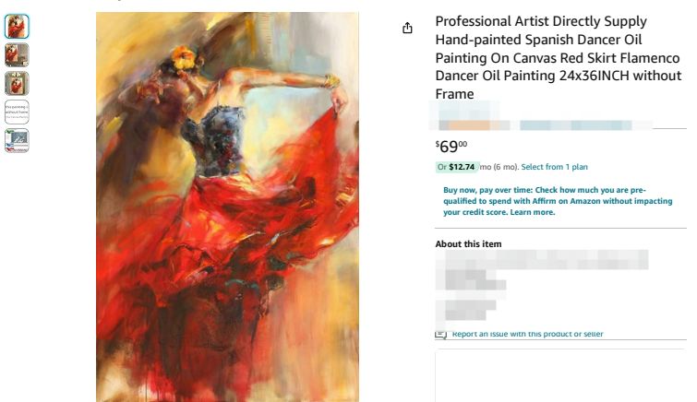Open the fifth thumbnail at the bottom of the list
Screen dimensions: 697x402
point(17,140)
